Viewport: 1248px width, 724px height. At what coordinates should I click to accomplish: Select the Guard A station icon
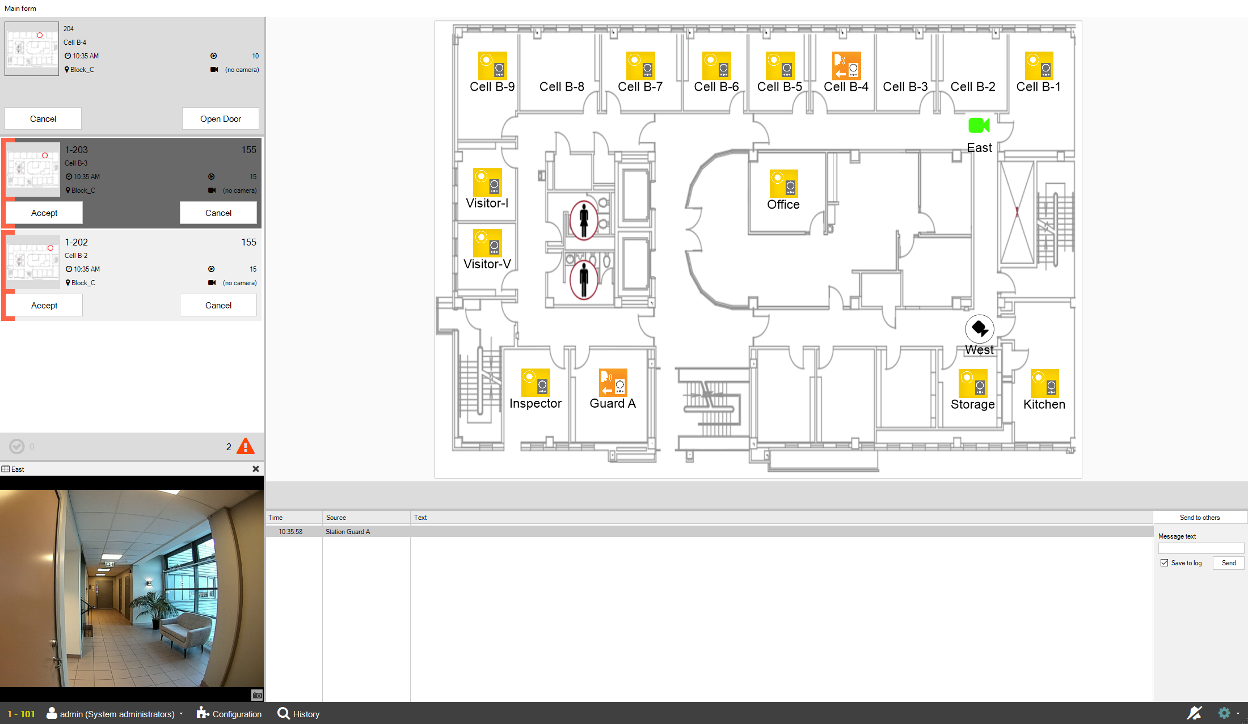(x=613, y=383)
